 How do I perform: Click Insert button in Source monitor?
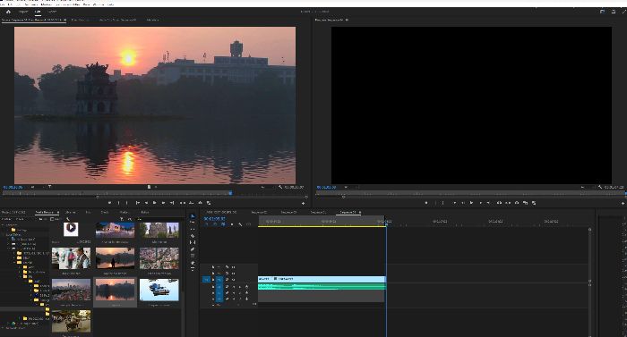tap(183, 203)
